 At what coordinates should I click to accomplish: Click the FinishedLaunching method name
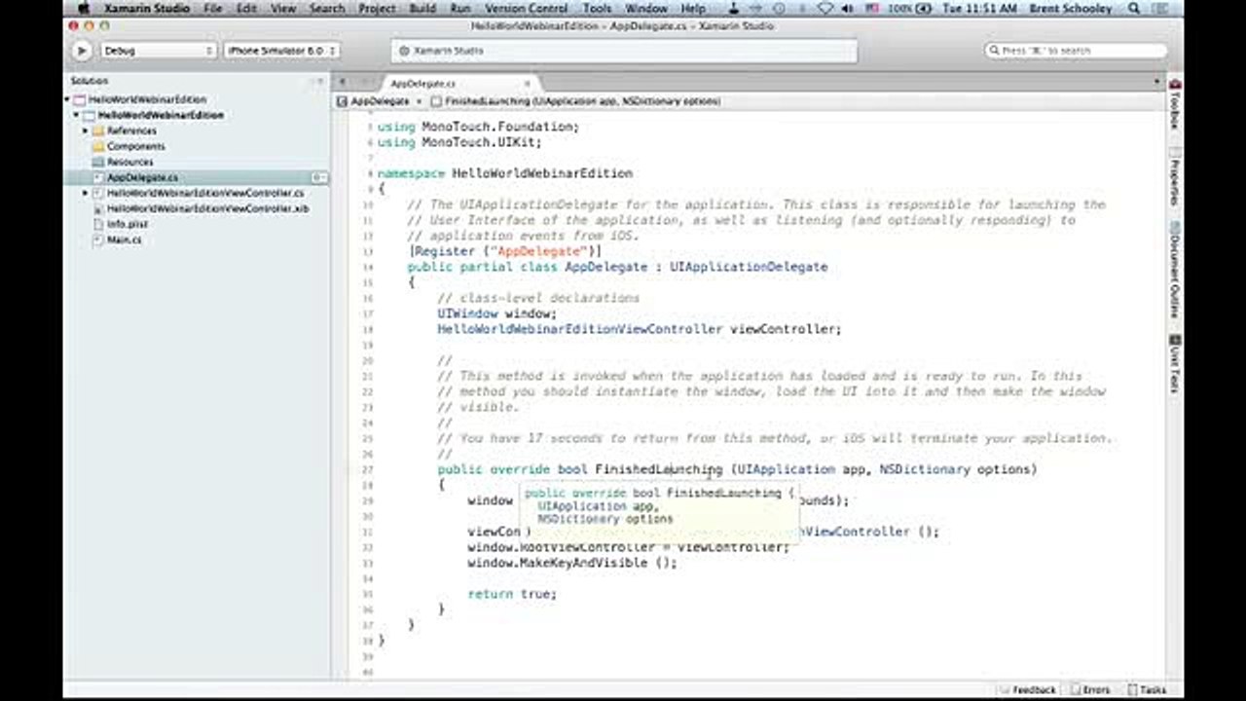pyautogui.click(x=658, y=469)
